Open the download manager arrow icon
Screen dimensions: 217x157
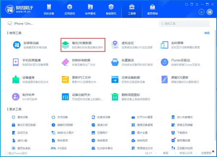201,12
